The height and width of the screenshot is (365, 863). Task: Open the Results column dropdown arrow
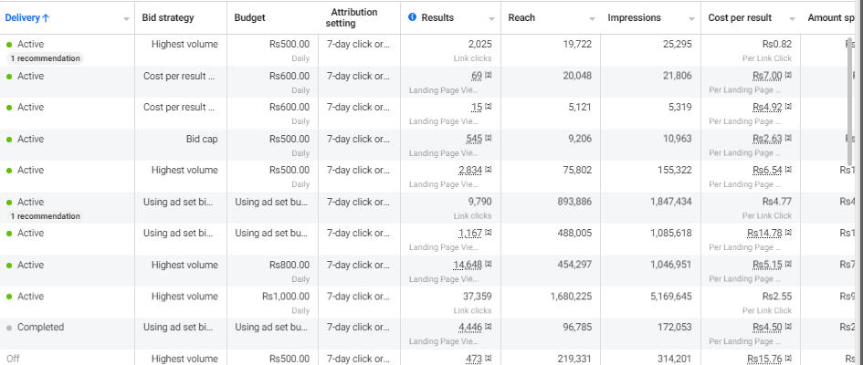click(x=490, y=19)
